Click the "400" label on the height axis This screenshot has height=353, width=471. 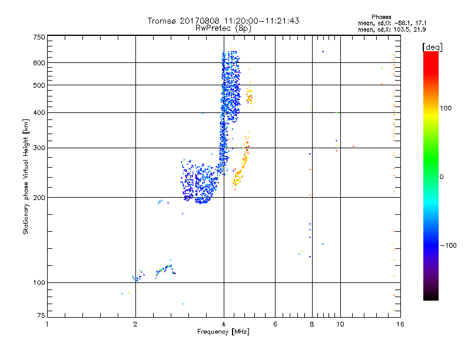pyautogui.click(x=39, y=112)
